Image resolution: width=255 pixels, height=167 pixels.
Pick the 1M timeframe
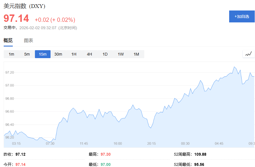coord(136,54)
